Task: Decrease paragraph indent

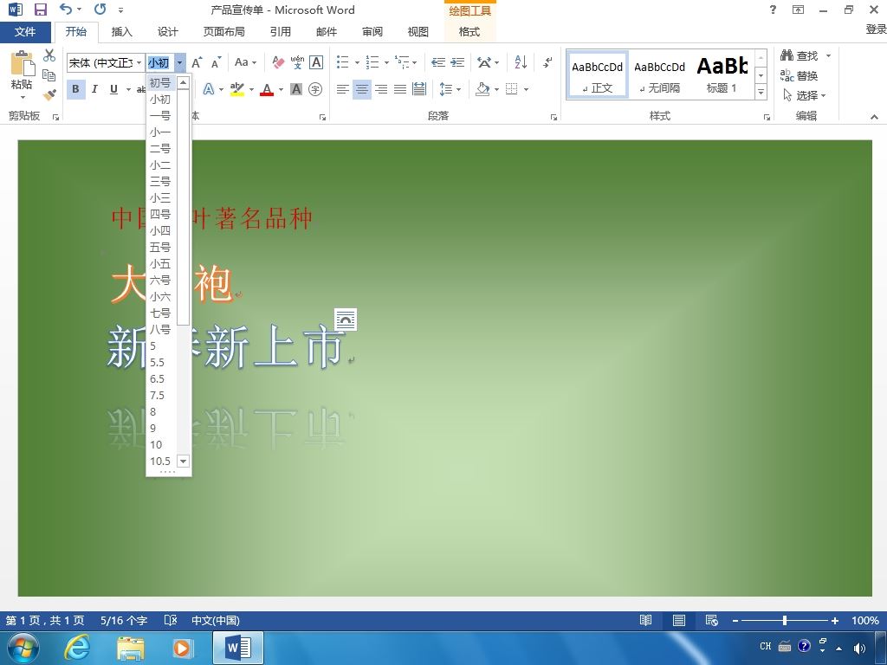Action: click(437, 62)
